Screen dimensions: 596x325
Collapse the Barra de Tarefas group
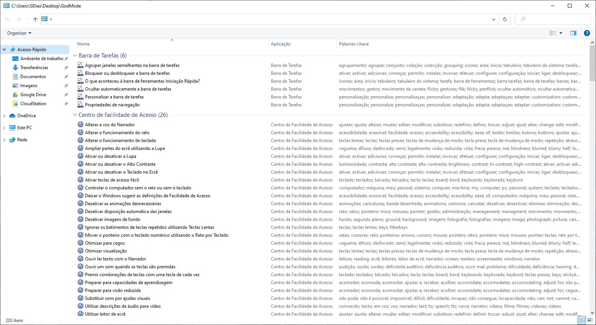(x=75, y=56)
